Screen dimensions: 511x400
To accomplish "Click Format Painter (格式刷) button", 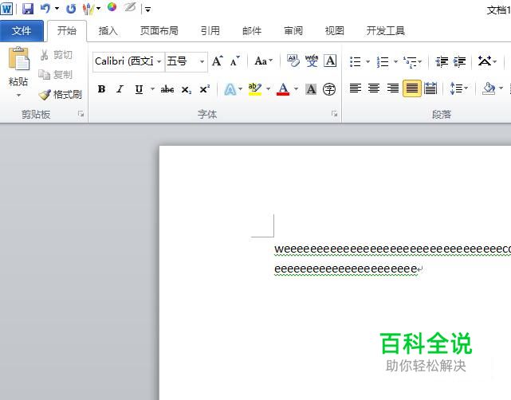I will point(60,95).
